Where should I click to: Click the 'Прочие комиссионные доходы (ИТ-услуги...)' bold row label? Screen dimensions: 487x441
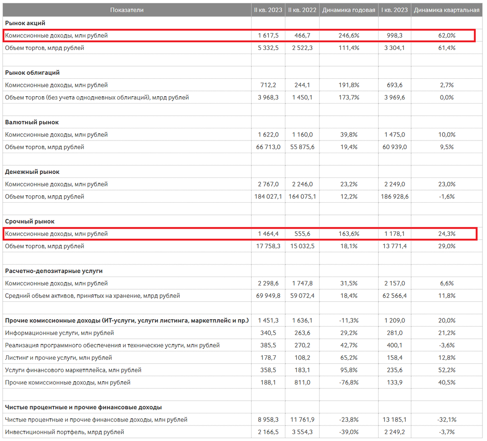[127, 321]
